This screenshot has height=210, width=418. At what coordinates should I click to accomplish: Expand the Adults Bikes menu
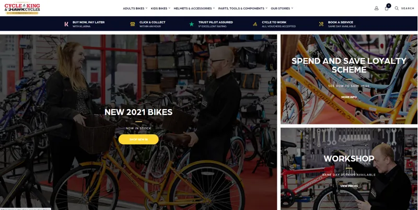coord(135,8)
